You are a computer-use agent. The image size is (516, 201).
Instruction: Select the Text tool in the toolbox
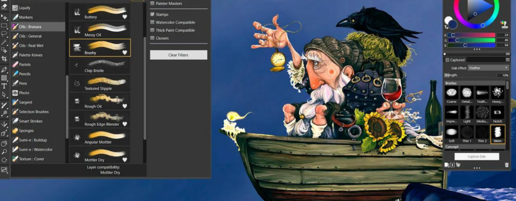(4, 86)
